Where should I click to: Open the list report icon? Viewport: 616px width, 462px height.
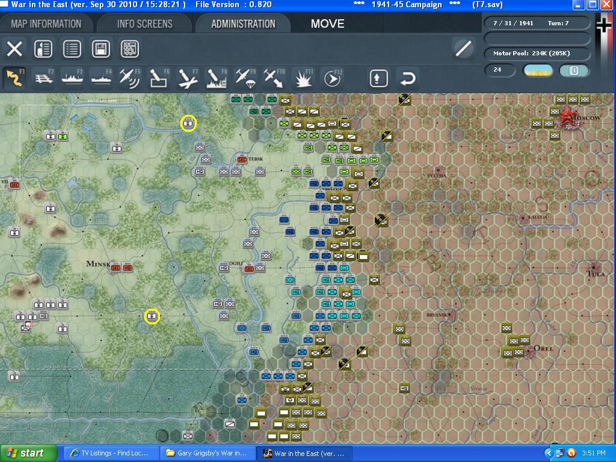pos(72,49)
